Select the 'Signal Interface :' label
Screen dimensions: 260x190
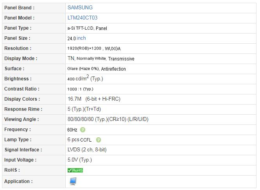point(23,150)
